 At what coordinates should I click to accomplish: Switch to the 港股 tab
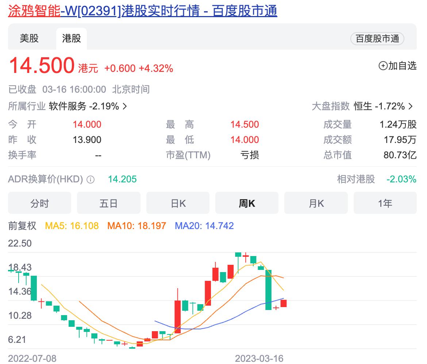pos(72,38)
